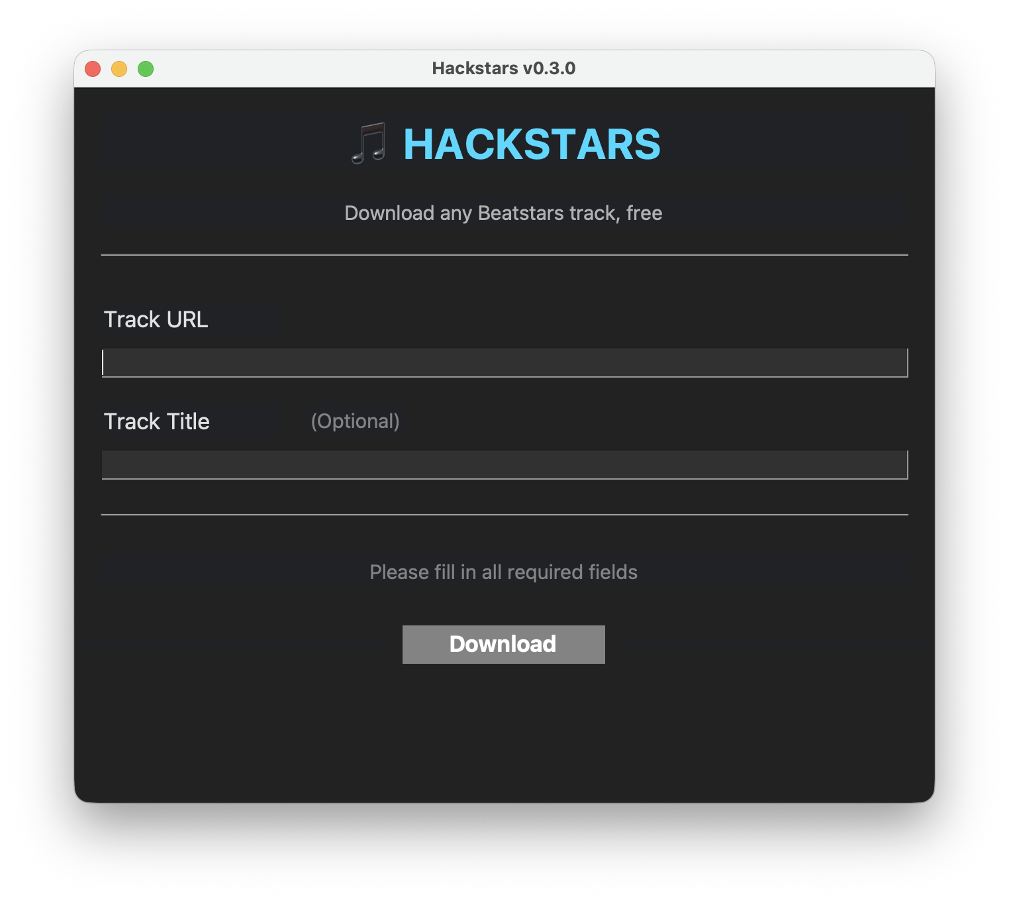
Task: Zoom the window using the green button
Action: click(x=146, y=69)
